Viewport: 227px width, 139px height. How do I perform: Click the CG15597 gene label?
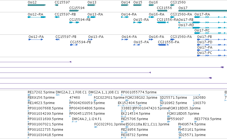62,2
